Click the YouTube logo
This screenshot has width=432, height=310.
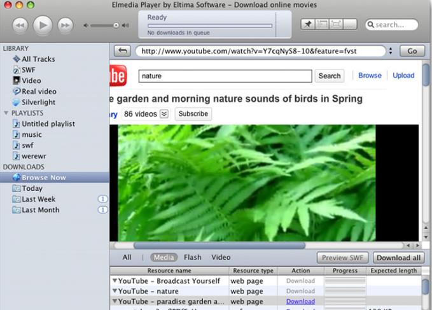coord(118,76)
